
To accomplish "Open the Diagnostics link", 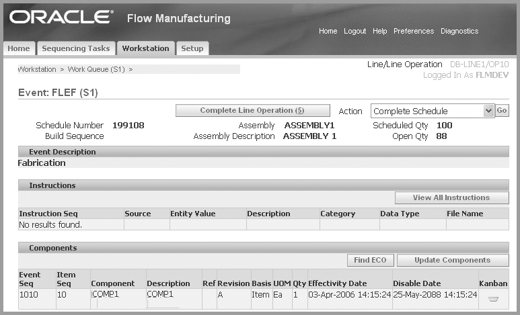I will pos(459,31).
